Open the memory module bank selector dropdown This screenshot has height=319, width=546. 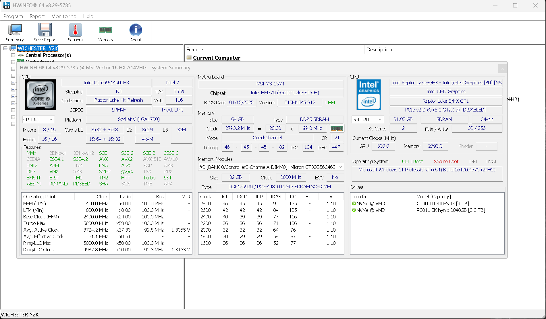click(x=271, y=167)
